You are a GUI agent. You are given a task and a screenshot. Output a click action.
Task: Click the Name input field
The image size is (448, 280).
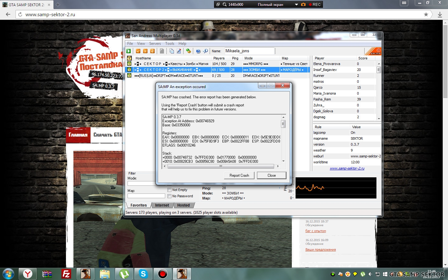point(250,51)
